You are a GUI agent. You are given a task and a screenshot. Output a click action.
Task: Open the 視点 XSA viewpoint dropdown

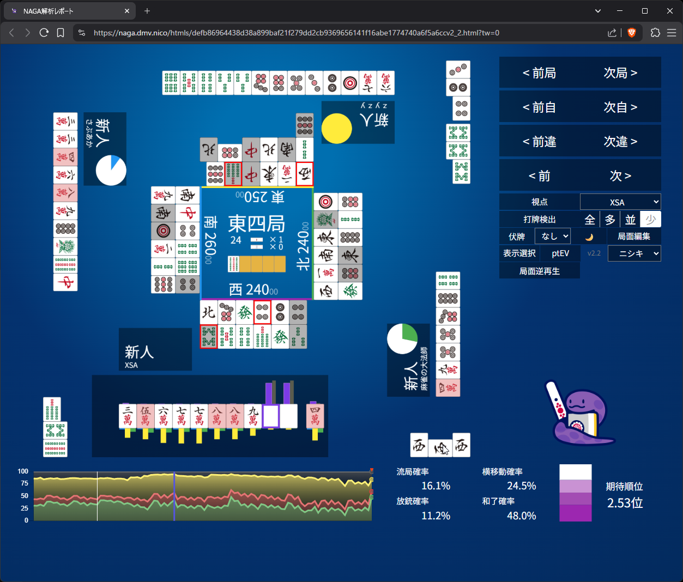[620, 202]
